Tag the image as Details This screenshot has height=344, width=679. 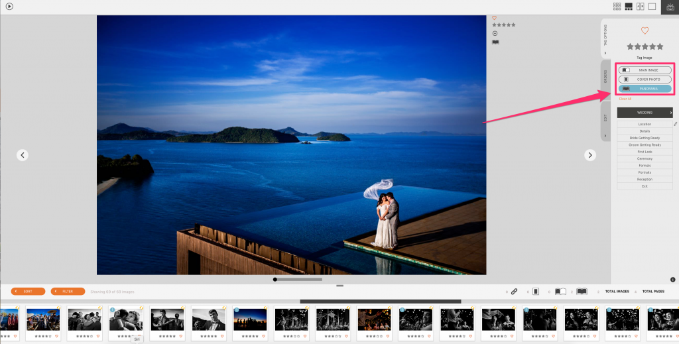(645, 131)
